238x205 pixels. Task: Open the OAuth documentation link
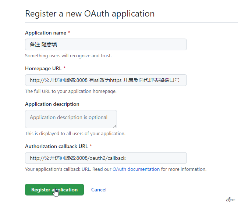pyautogui.click(x=136, y=169)
